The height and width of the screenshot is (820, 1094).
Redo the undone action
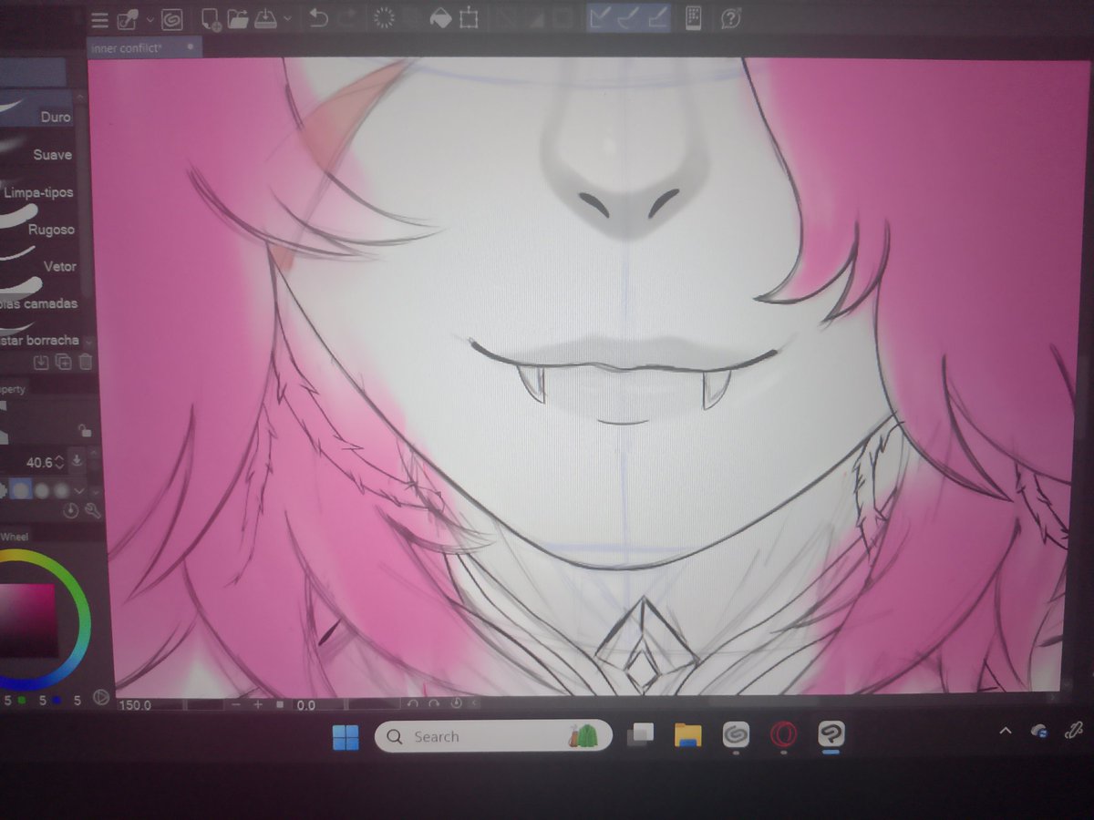[x=347, y=18]
